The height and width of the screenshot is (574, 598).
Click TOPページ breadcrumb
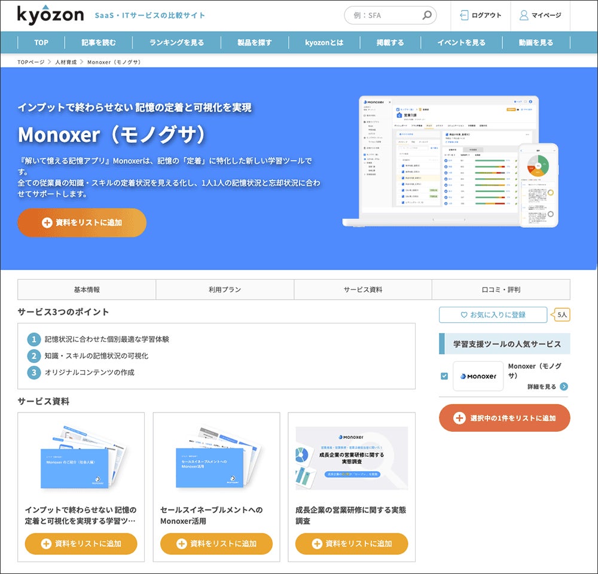point(31,62)
